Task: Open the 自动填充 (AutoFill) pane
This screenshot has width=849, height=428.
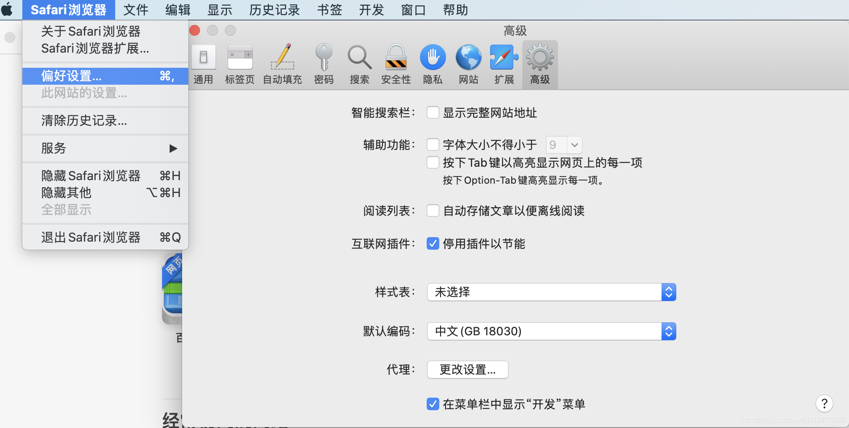Action: coord(283,65)
